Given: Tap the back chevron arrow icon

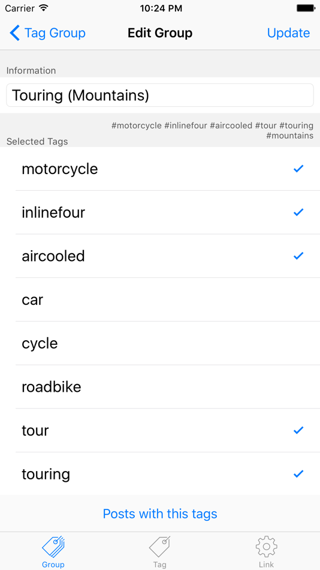Looking at the screenshot, I should 14,33.
